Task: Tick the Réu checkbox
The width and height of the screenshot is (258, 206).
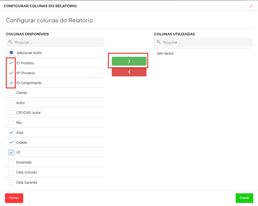Action: coord(12,122)
